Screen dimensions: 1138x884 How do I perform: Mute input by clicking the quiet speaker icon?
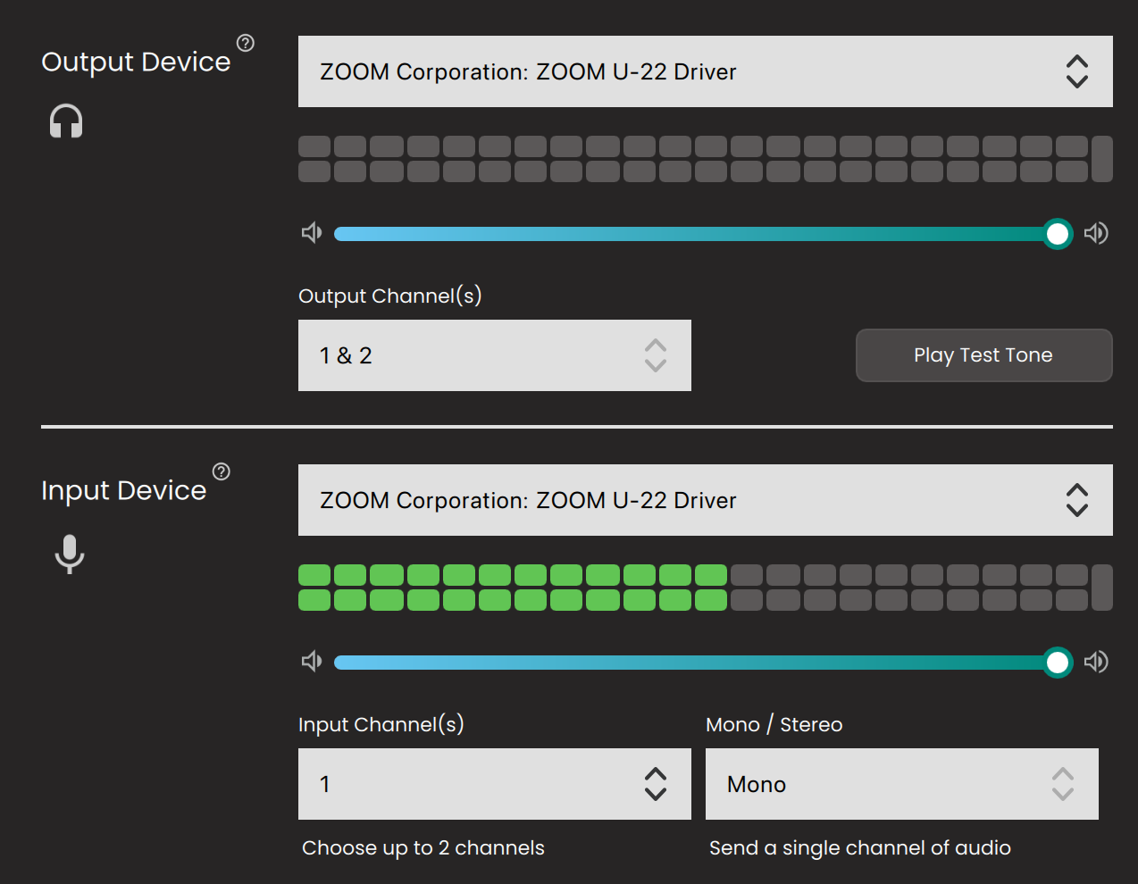(x=312, y=662)
